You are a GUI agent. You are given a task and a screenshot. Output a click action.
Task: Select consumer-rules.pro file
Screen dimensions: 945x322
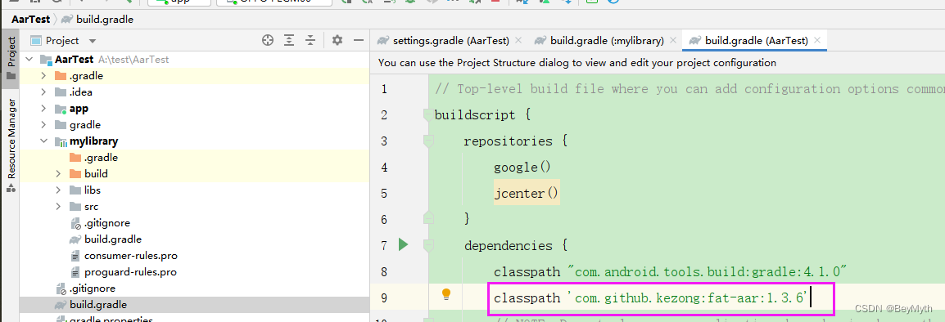point(194,255)
